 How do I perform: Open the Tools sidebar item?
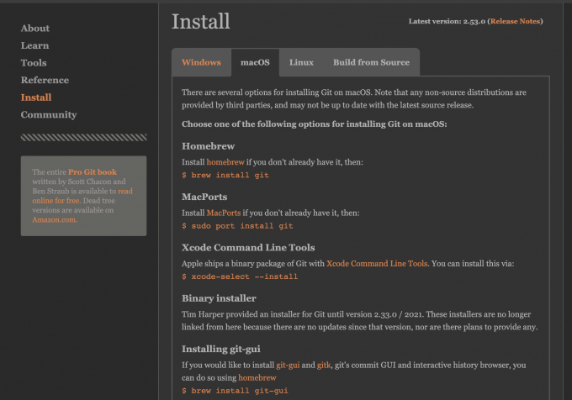tap(34, 63)
